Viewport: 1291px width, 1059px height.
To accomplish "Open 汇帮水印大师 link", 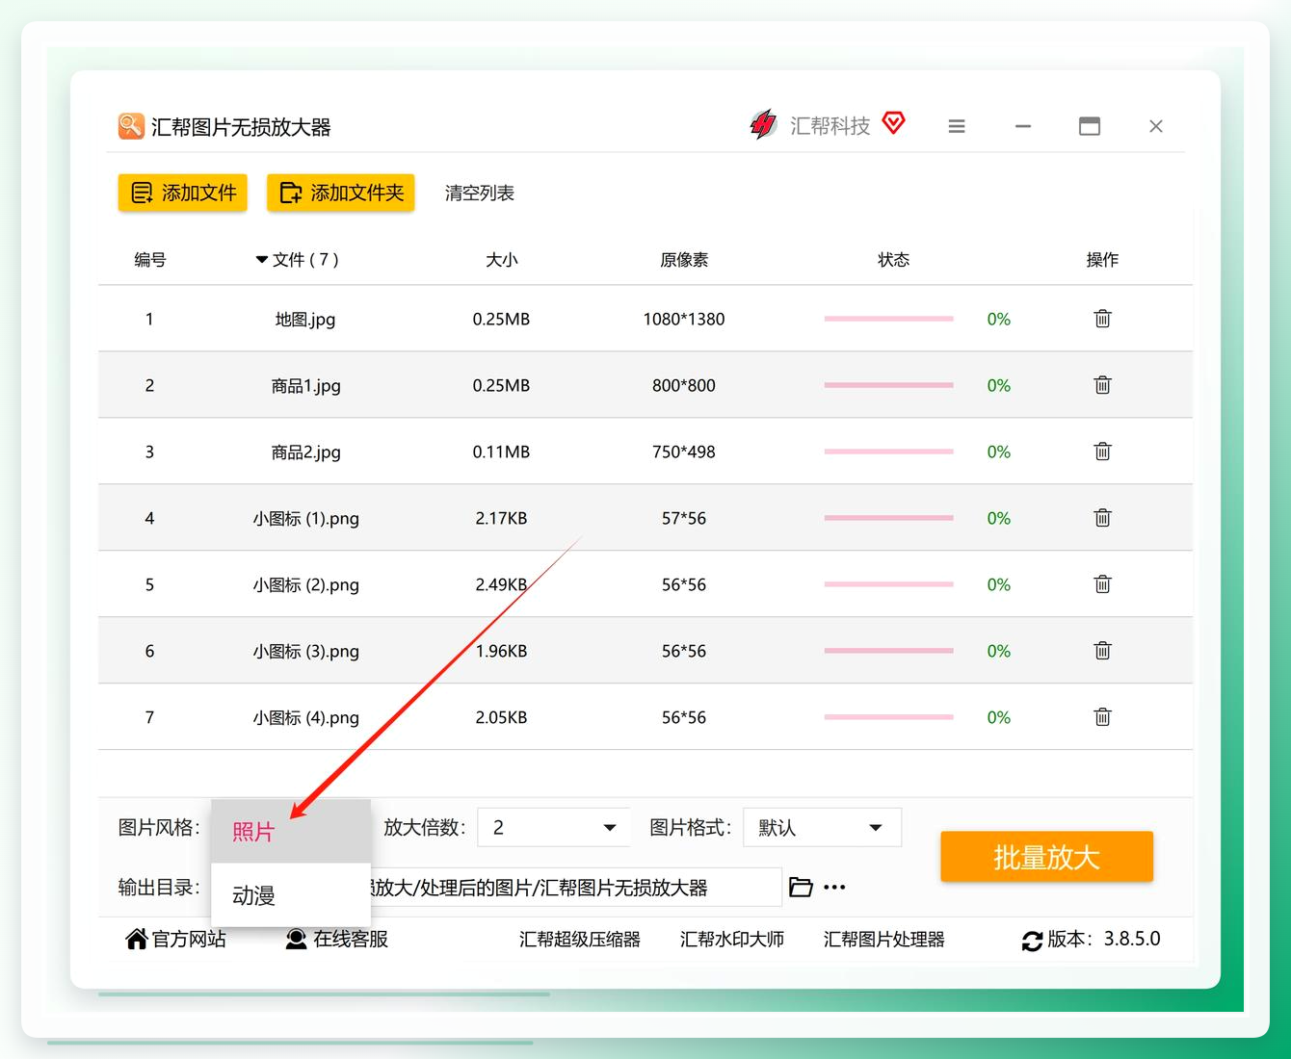I will tap(732, 939).
